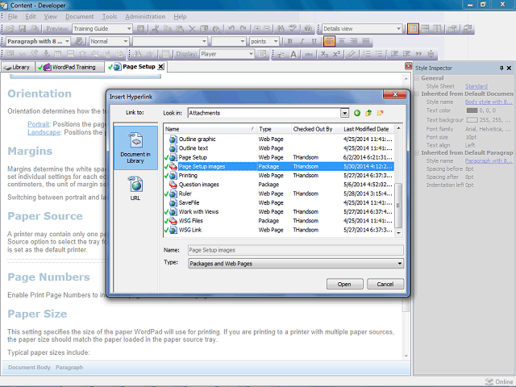Select left text alignment button
The image size is (516, 387).
(x=329, y=41)
